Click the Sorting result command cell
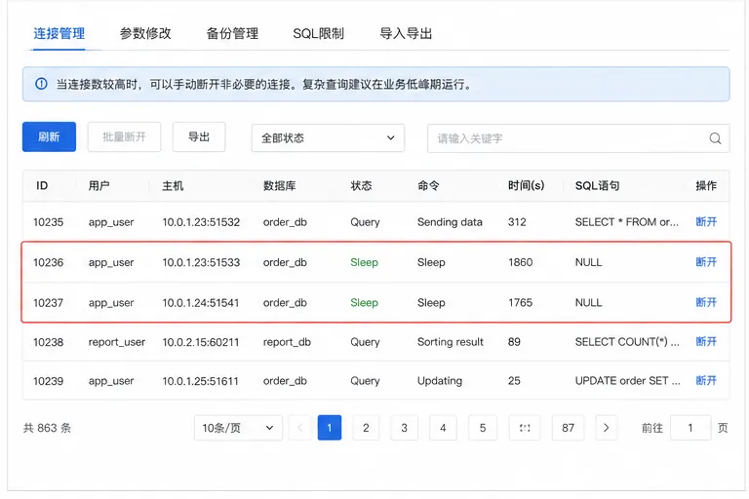Viewport: 749px width, 499px height. click(451, 342)
